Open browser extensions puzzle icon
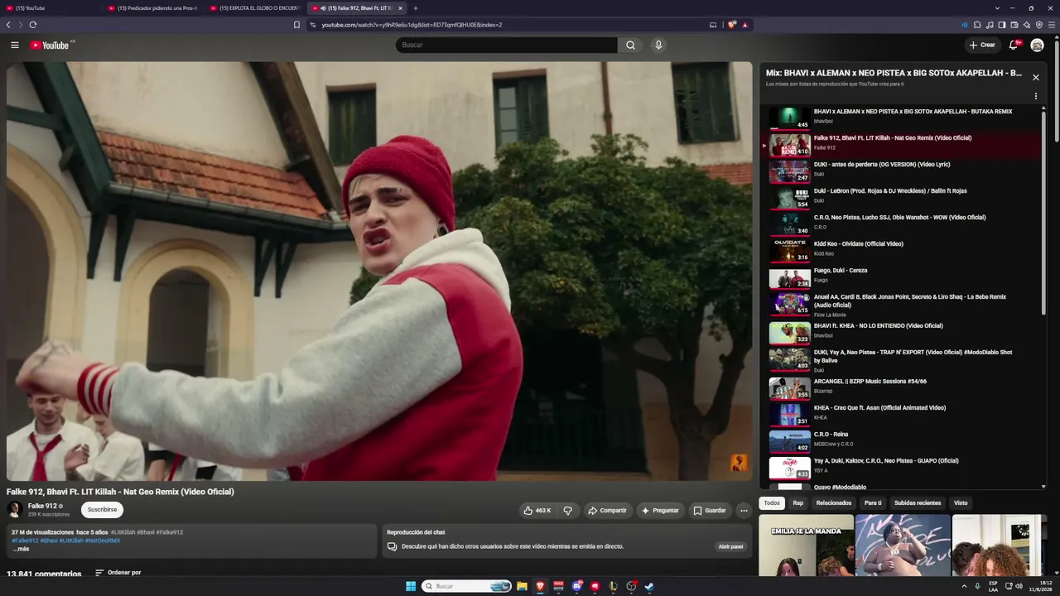Screen dimensions: 1060x596 point(977,25)
